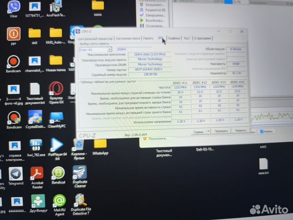Click the Micron Technology module manufacturer field
The width and height of the screenshot is (293, 220).
tap(150, 59)
